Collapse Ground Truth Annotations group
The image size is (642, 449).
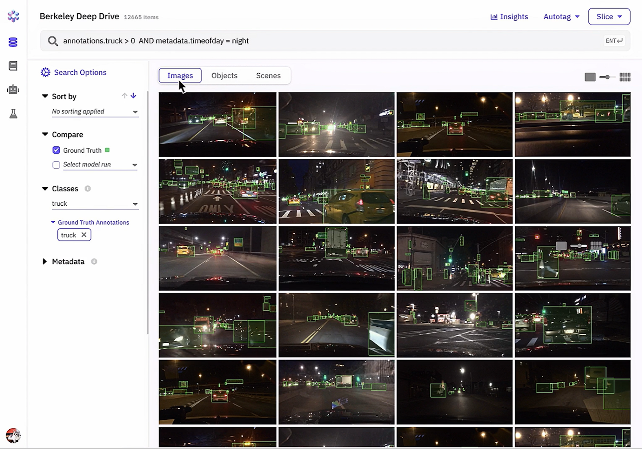53,222
